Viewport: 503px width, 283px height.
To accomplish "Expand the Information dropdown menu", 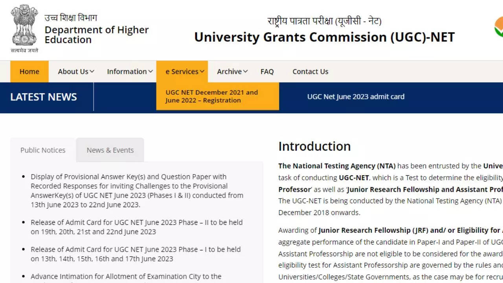I will pyautogui.click(x=130, y=72).
